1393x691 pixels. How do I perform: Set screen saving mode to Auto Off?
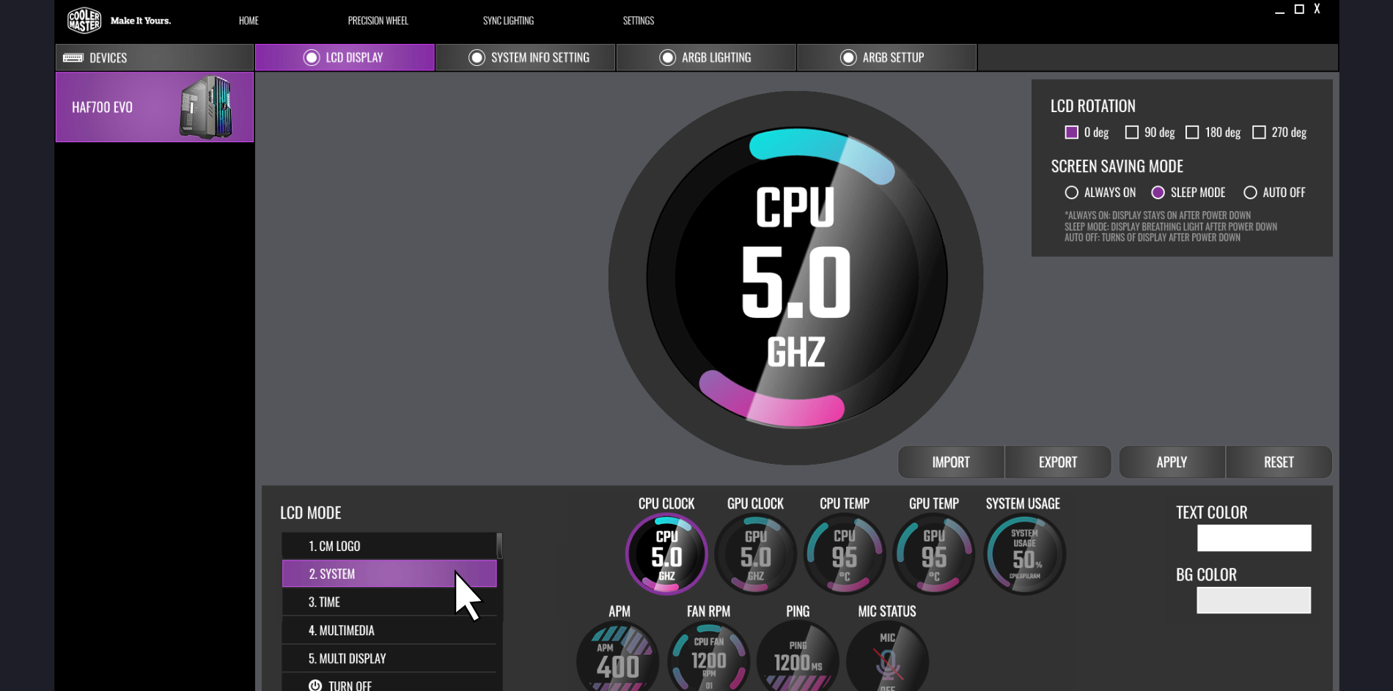[1250, 193]
